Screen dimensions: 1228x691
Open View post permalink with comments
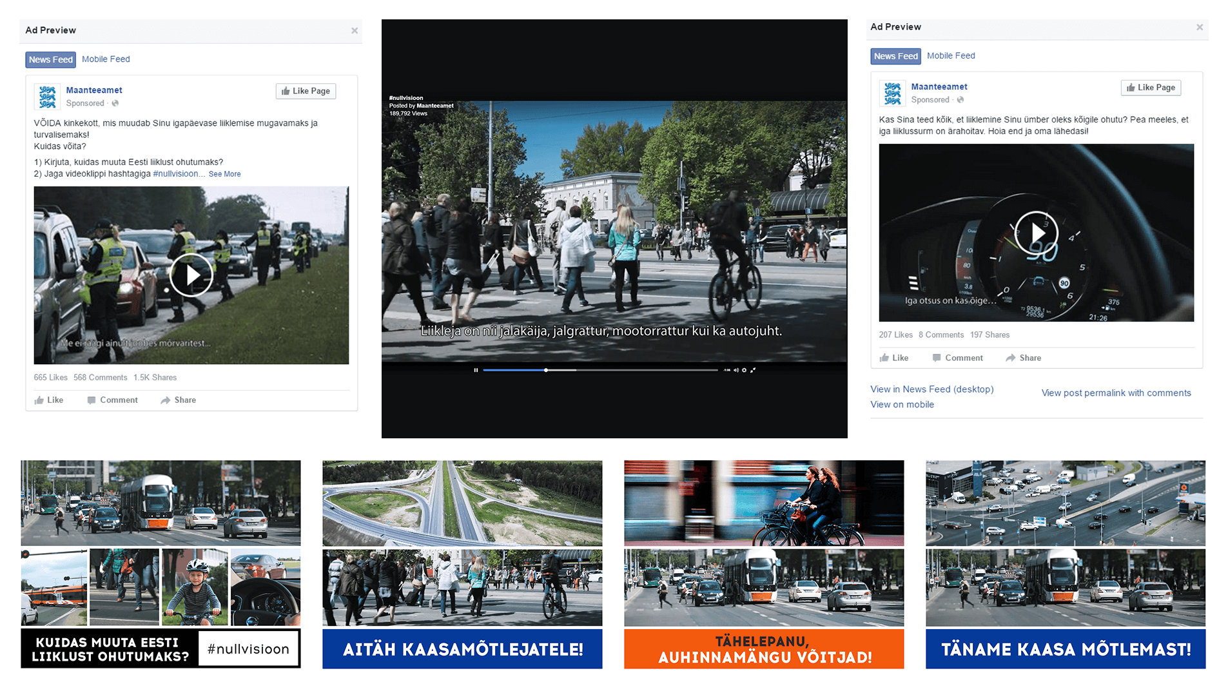(x=1116, y=393)
